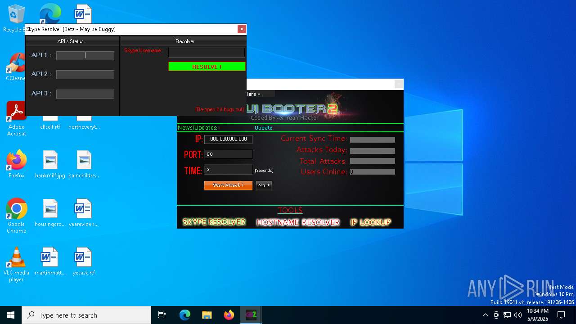Viewport: 576px width, 324px height.
Task: Click the Users Online value field
Action: point(373,172)
